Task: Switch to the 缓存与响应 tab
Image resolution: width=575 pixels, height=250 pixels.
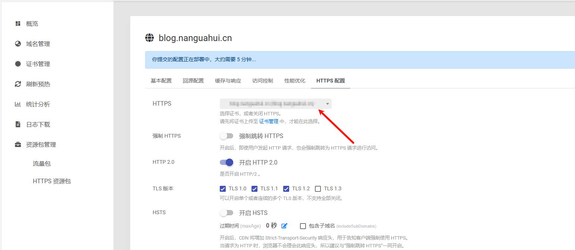Action: click(228, 81)
